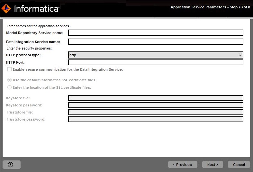Image resolution: width=253 pixels, height=172 pixels.
Task: Click the 'Model Repository Service name:' label
Action: [x=35, y=33]
